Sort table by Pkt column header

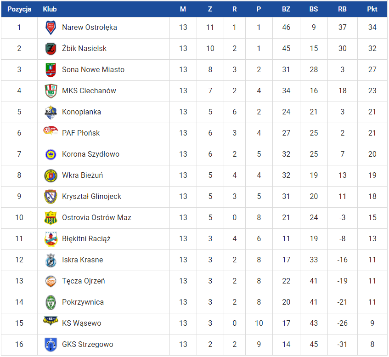click(372, 9)
